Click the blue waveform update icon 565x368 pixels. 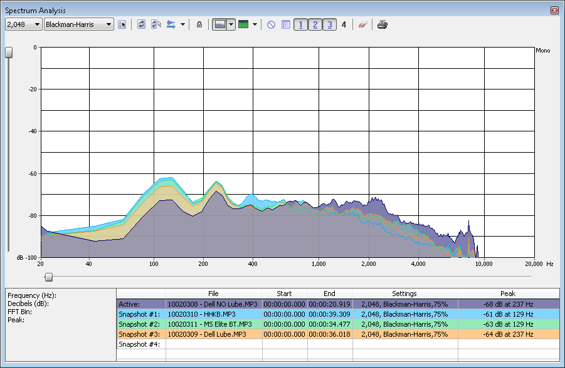(171, 24)
